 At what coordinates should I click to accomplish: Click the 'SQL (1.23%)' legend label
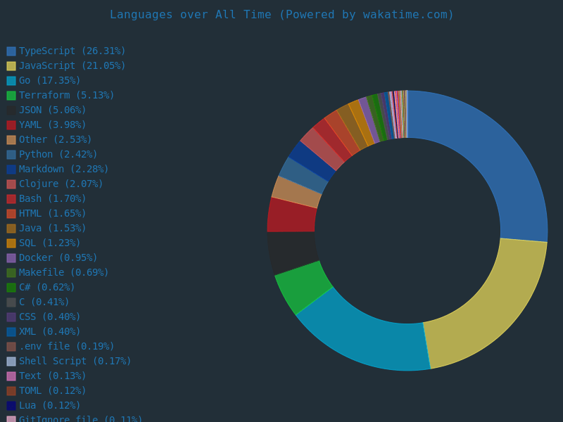click(49, 243)
